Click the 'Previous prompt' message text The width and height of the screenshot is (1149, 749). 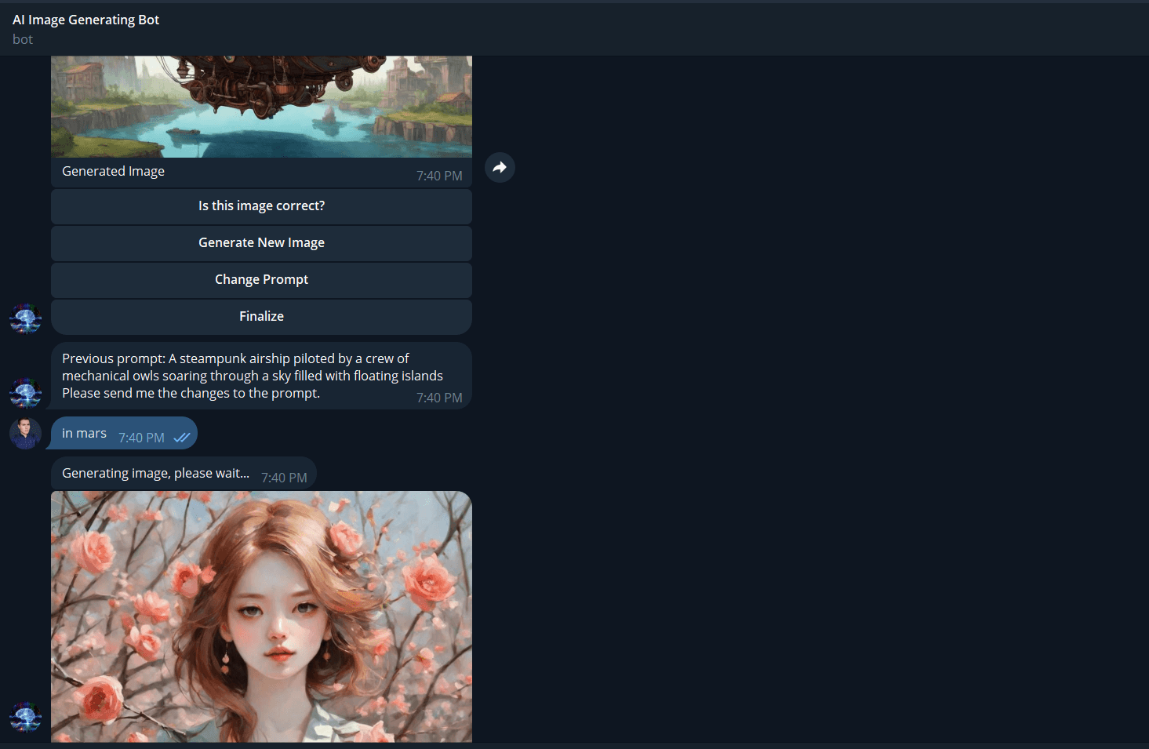[x=253, y=376]
